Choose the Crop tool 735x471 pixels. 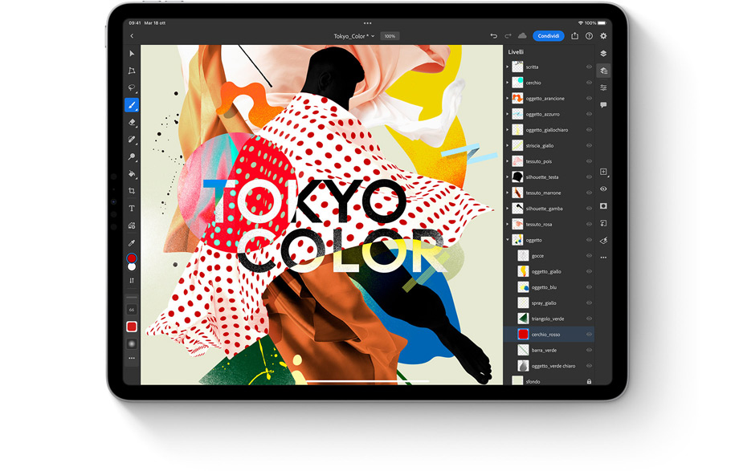[x=132, y=191]
